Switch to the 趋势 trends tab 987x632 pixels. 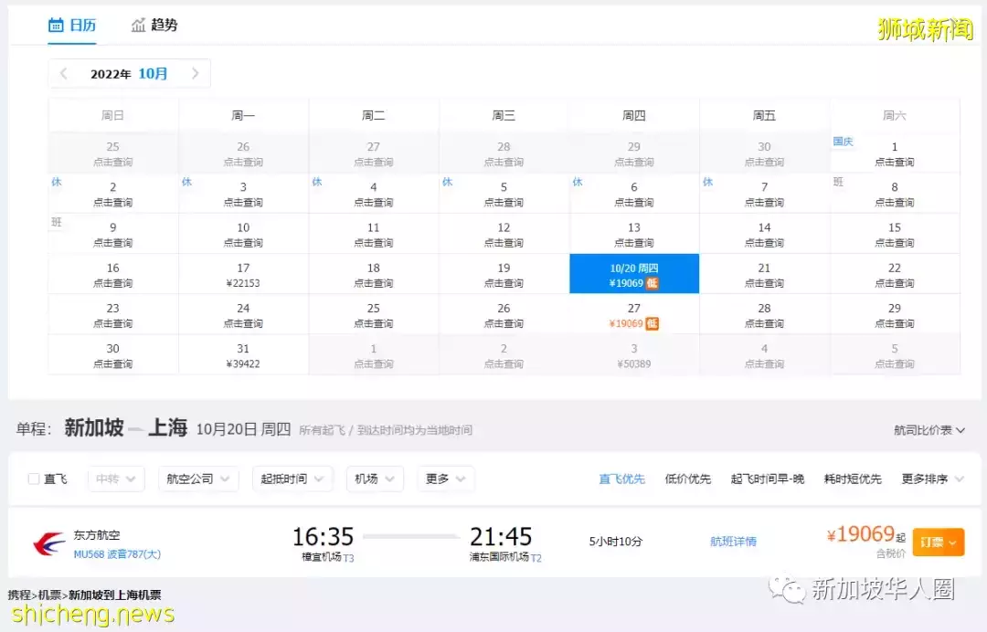point(164,26)
